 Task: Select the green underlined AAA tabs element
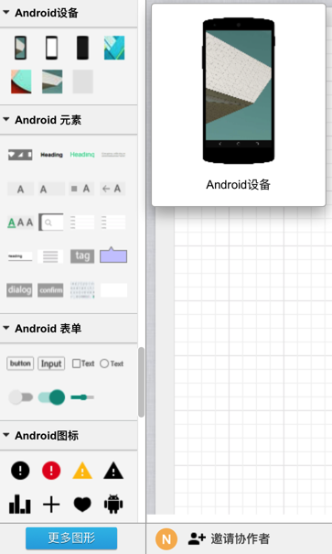(x=20, y=223)
